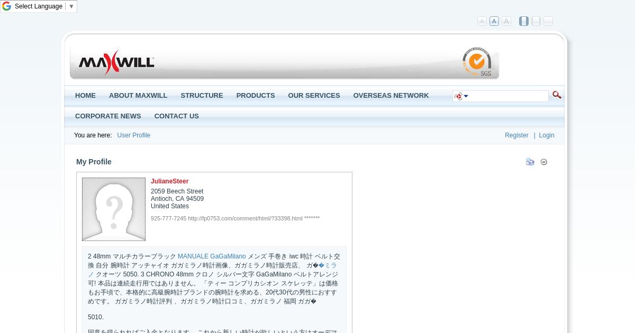Screen dimensions: 635x333
Task: Open the CORPORATE NEWS menu
Action: click(x=108, y=116)
